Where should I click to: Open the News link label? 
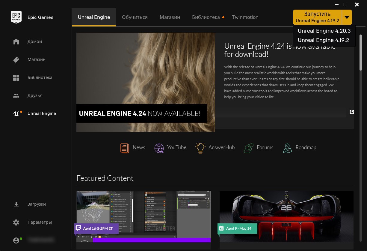[139, 147]
